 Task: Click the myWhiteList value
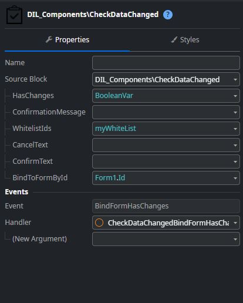coord(116,129)
